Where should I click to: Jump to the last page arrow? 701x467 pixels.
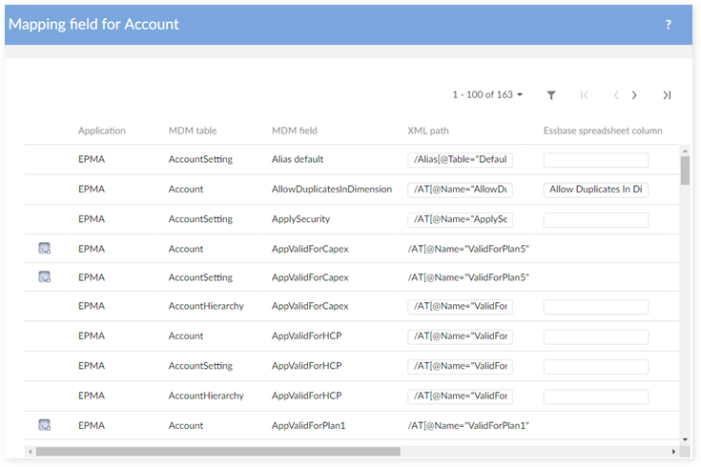tap(667, 95)
